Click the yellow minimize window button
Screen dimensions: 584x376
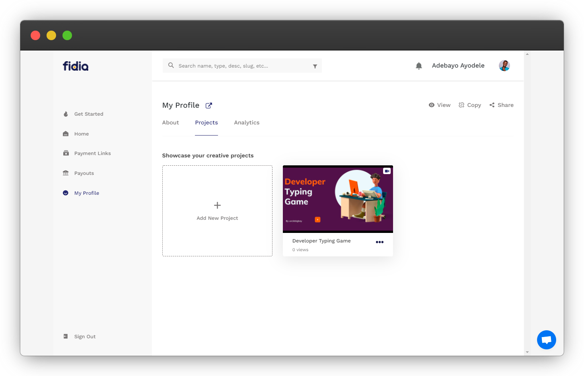pos(51,35)
